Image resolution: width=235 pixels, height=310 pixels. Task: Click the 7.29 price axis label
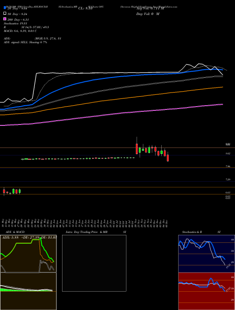[228, 179]
